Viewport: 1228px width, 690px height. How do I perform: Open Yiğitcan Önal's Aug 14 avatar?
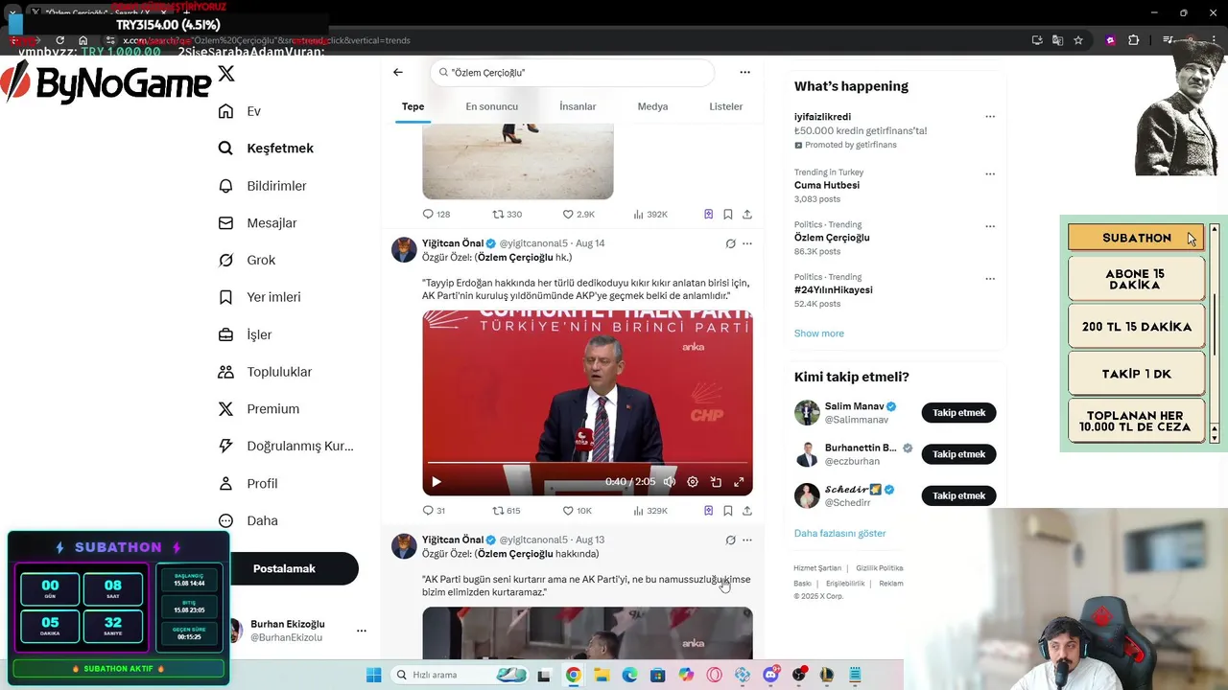(404, 250)
